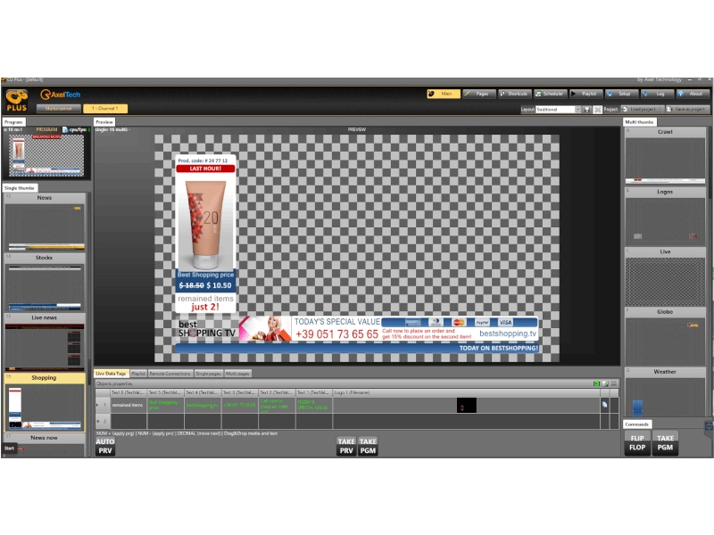The image size is (714, 535).
Task: Select the Commands tab
Action: coord(637,424)
